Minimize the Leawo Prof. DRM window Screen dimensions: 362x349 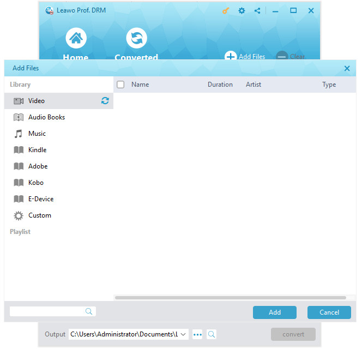[x=275, y=11]
